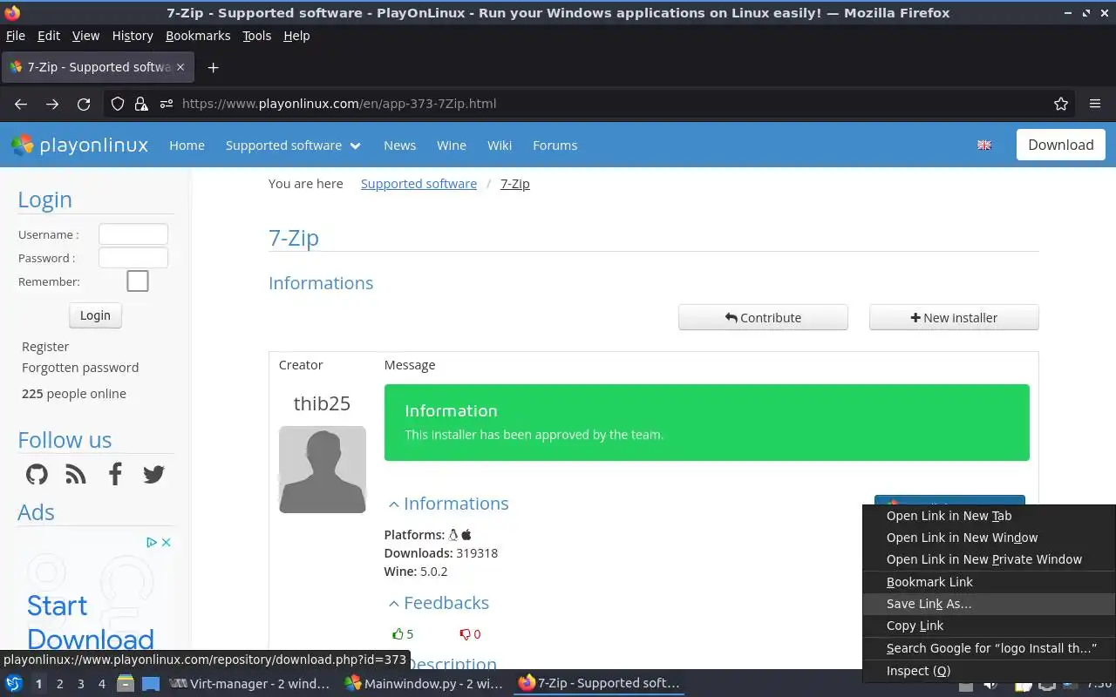1116x697 pixels.
Task: Open the Help menu
Action: (296, 36)
